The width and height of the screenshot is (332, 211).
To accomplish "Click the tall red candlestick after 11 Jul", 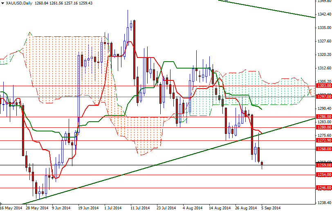I will point(134,49).
